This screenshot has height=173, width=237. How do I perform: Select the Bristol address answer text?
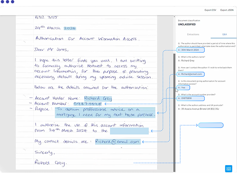tap(200, 109)
